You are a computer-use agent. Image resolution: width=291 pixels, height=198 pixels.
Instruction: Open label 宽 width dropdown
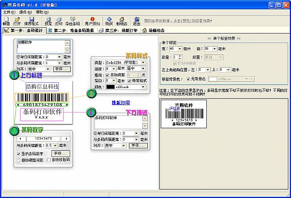click(x=180, y=49)
